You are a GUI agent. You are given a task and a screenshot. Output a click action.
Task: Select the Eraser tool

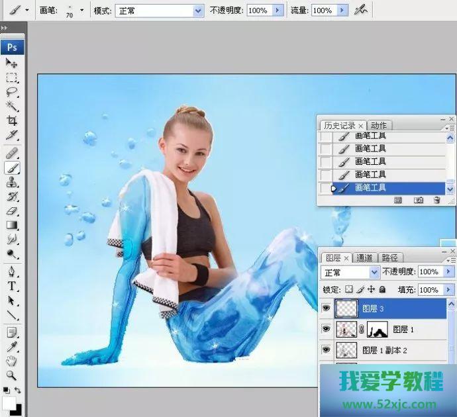[11, 211]
